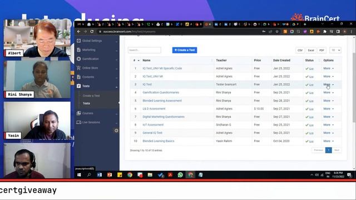The width and height of the screenshot is (356, 200).
Task: Open File Explorer from the taskbar
Action: [150, 175]
